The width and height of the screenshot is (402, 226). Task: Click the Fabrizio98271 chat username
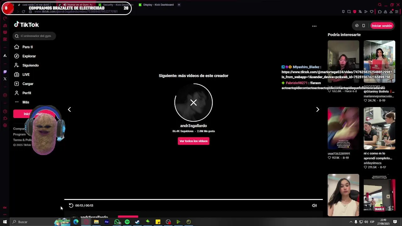click(296, 83)
